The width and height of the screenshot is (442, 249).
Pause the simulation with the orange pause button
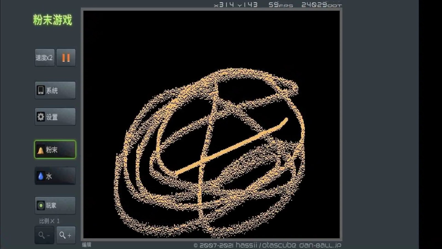pyautogui.click(x=66, y=58)
